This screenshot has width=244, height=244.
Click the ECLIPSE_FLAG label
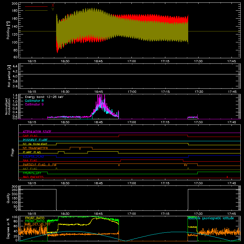(x=33, y=156)
